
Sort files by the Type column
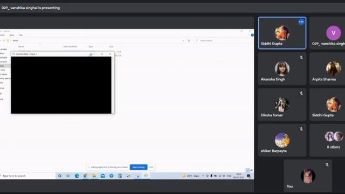[91, 46]
